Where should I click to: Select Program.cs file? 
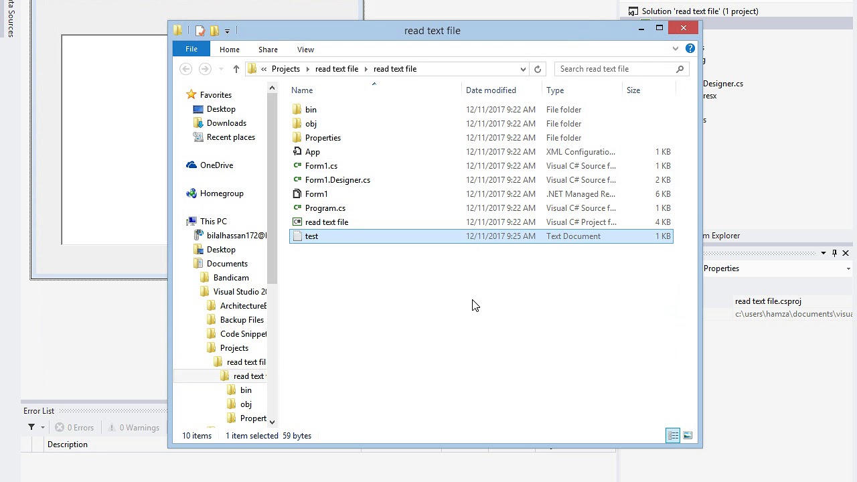(x=325, y=208)
